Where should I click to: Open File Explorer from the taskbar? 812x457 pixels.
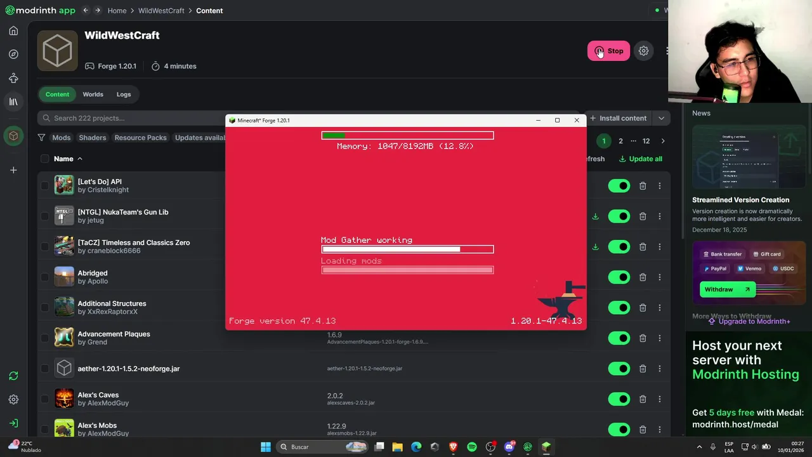[397, 447]
